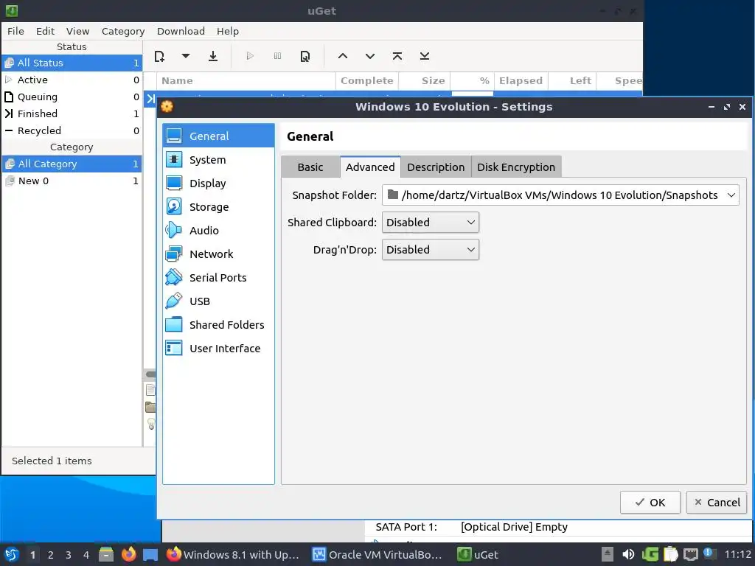Open the General settings page
Viewport: 755px width, 566px height.
coord(218,136)
